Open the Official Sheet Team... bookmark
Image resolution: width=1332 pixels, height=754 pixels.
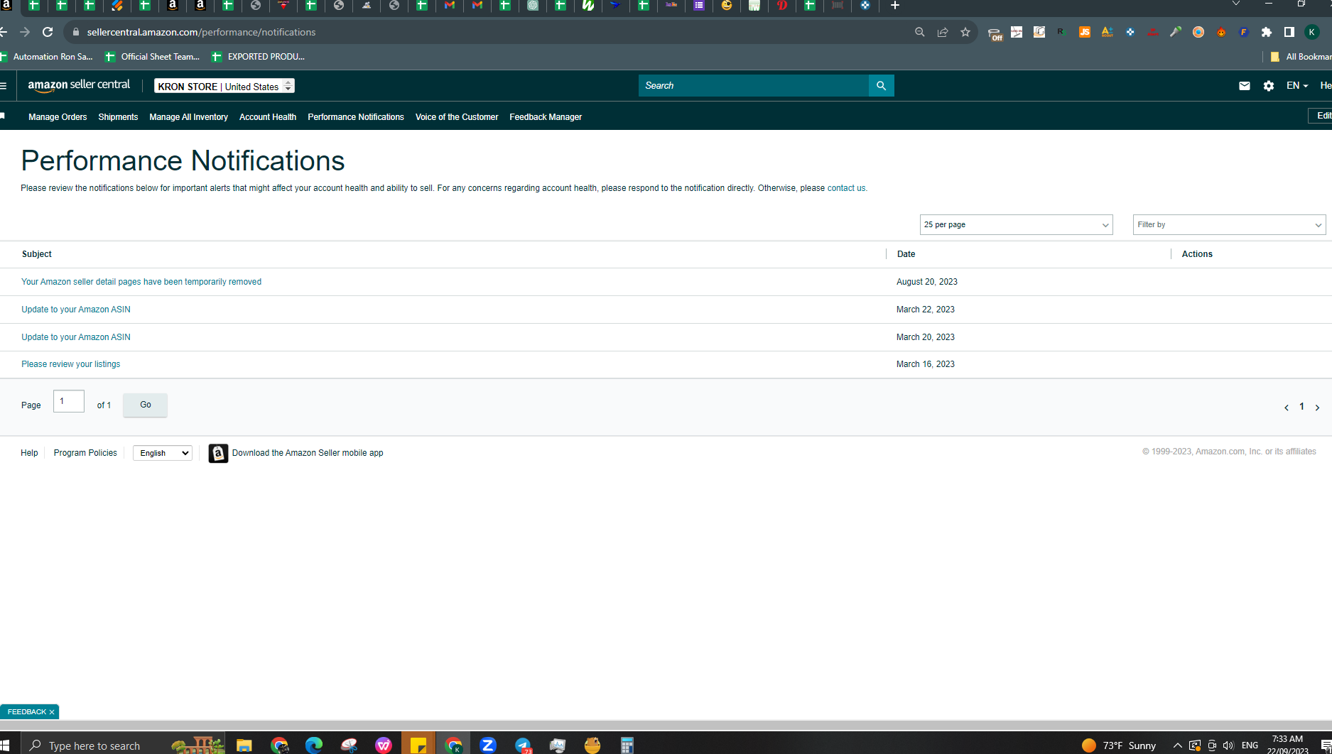[152, 57]
